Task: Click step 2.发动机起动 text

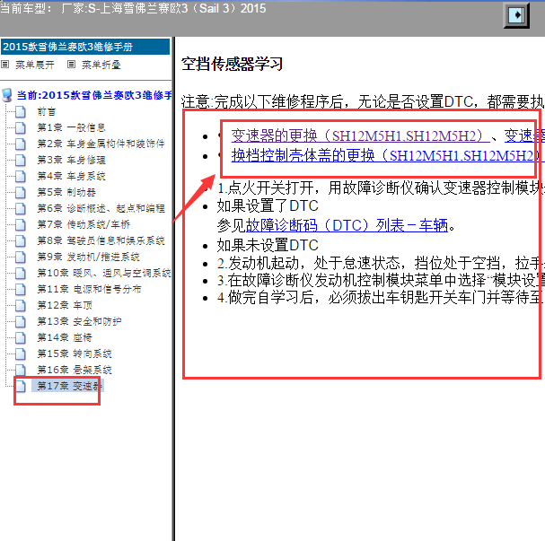Action: pyautogui.click(x=381, y=264)
